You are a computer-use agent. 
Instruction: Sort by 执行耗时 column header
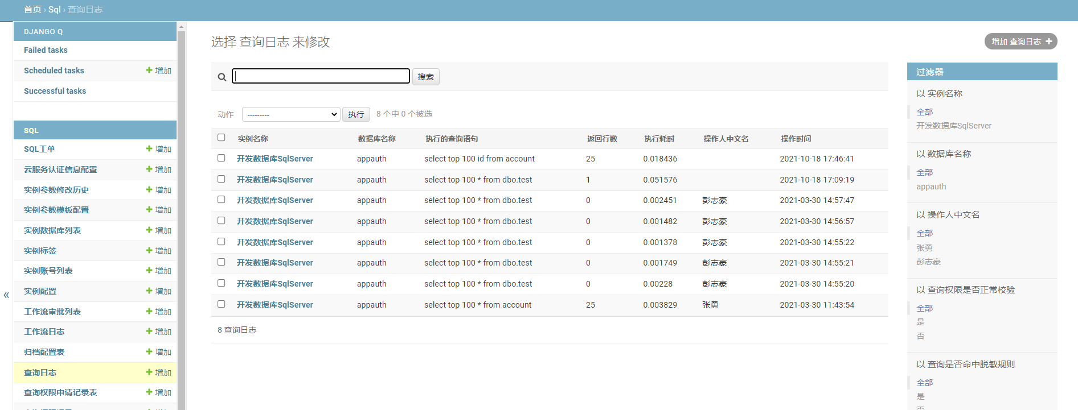coord(659,139)
